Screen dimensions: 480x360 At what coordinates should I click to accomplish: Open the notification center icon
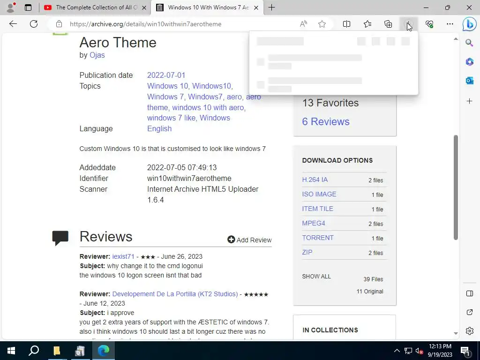pos(465,351)
